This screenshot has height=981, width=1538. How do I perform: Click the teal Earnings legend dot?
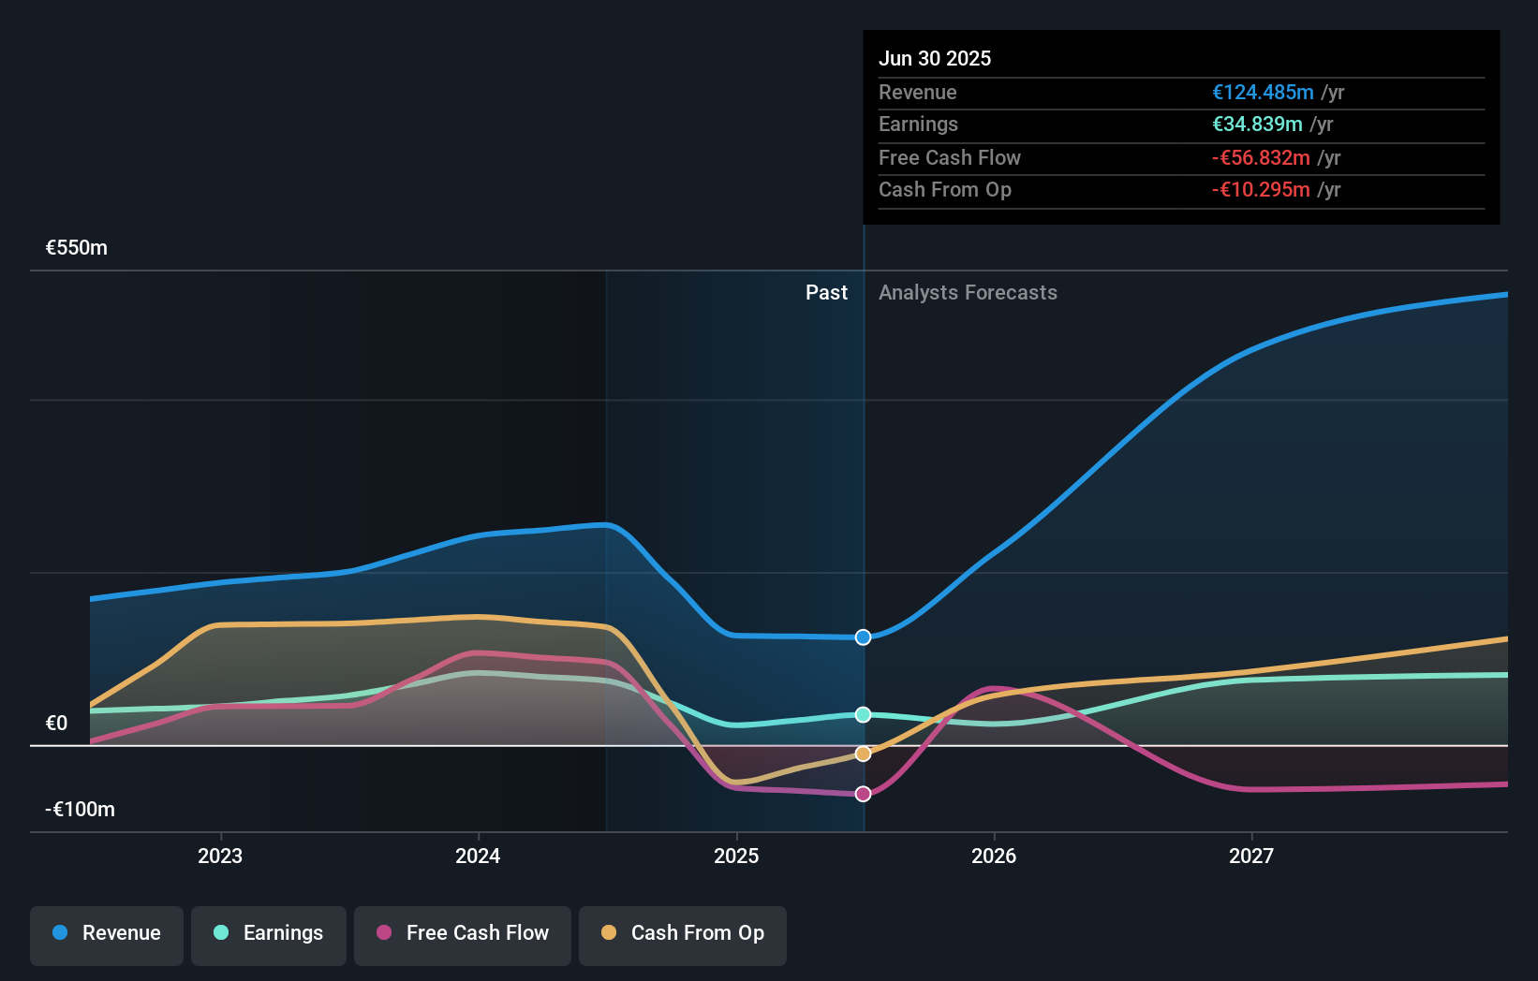point(219,933)
